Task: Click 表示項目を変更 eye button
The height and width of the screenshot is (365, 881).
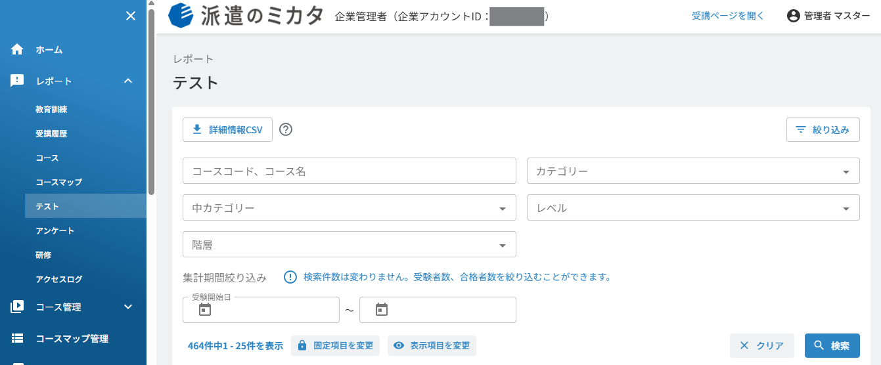Action: point(432,345)
